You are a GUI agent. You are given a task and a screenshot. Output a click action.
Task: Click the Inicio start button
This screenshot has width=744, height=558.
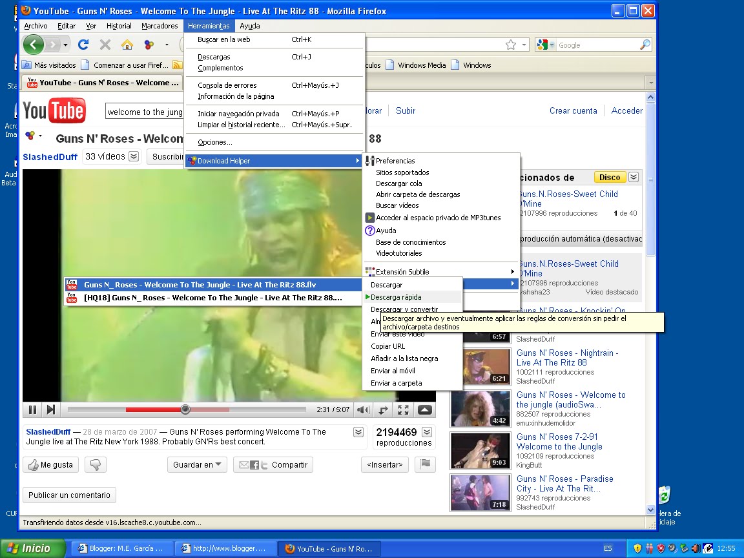click(x=32, y=548)
